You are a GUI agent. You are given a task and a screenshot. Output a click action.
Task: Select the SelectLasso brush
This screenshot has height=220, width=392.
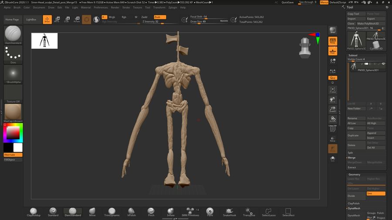tap(269, 212)
